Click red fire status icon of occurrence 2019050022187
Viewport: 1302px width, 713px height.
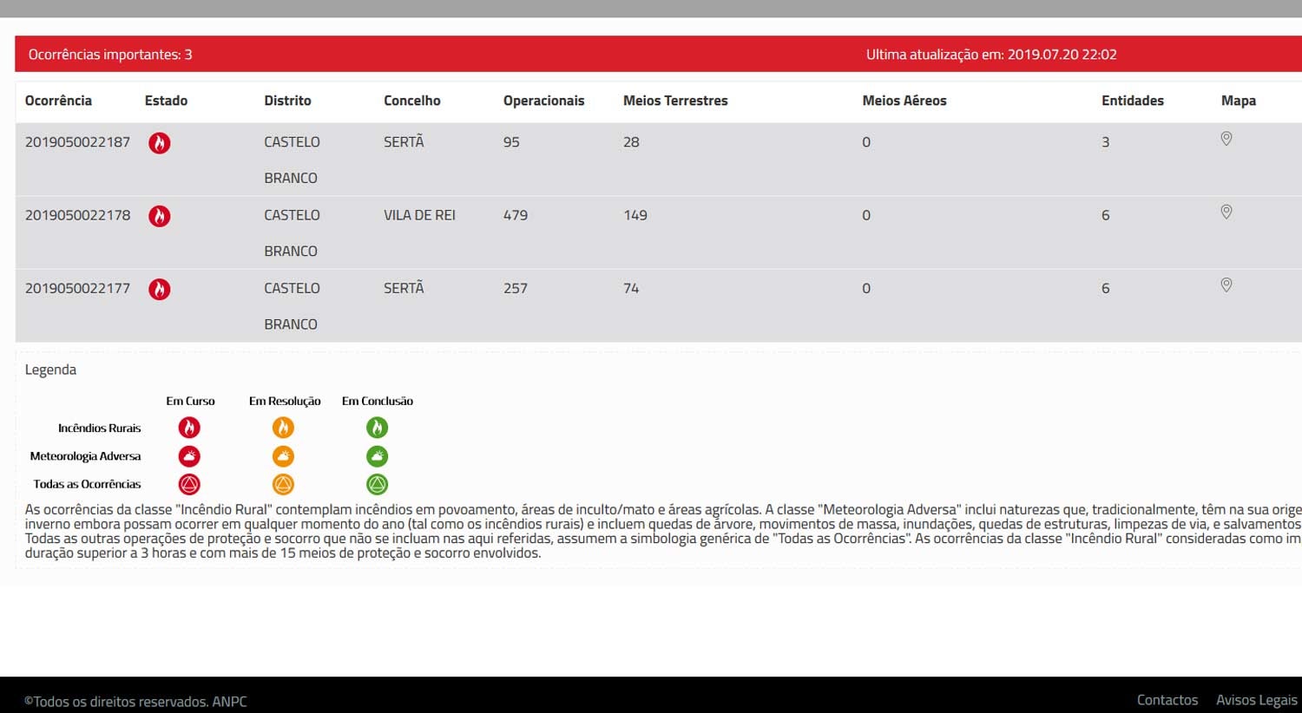pyautogui.click(x=159, y=143)
